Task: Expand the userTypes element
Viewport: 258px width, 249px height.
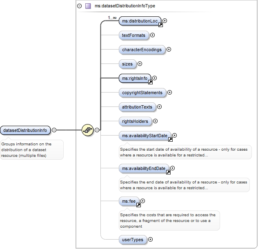Action: [x=150, y=240]
